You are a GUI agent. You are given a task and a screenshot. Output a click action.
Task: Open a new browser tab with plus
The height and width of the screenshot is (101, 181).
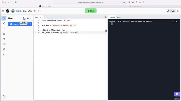(x=140, y=3)
